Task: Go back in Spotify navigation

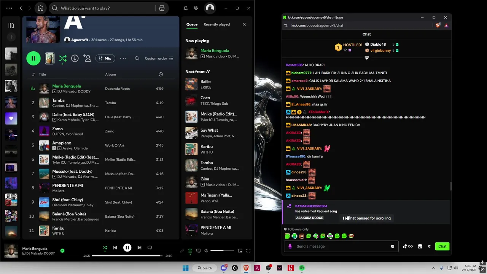Action: pyautogui.click(x=21, y=8)
